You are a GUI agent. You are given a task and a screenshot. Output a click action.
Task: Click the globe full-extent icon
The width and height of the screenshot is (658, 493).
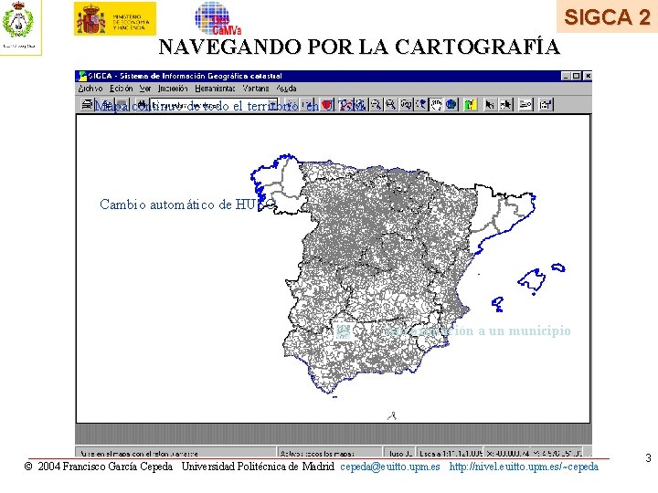(451, 104)
